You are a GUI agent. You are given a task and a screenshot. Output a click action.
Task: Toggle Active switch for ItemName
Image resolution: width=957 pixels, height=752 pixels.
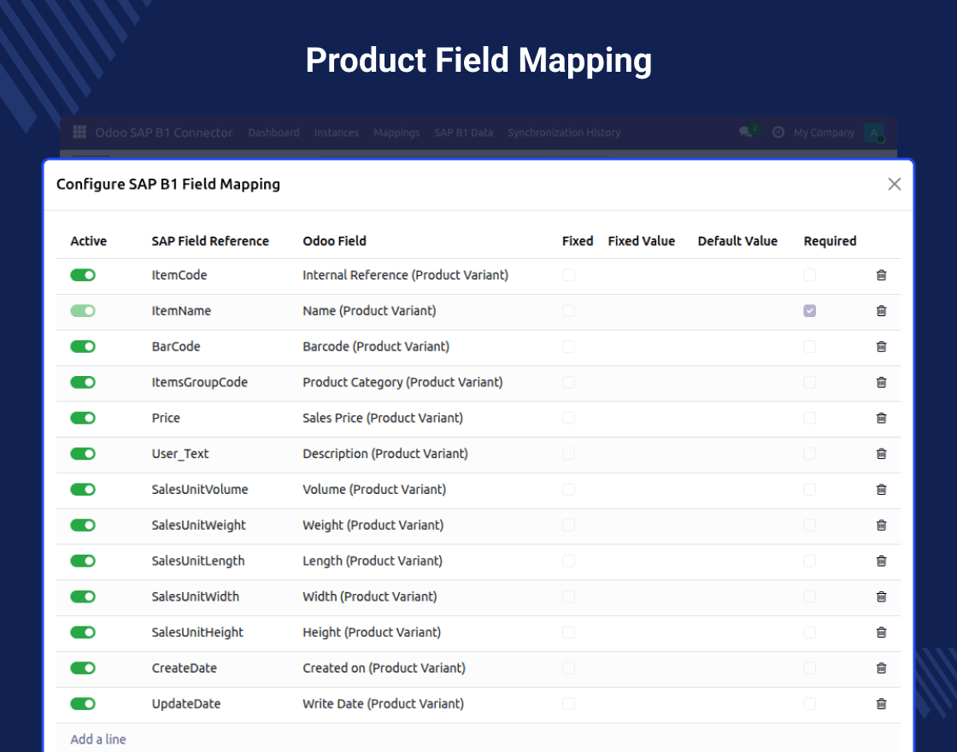(x=83, y=311)
